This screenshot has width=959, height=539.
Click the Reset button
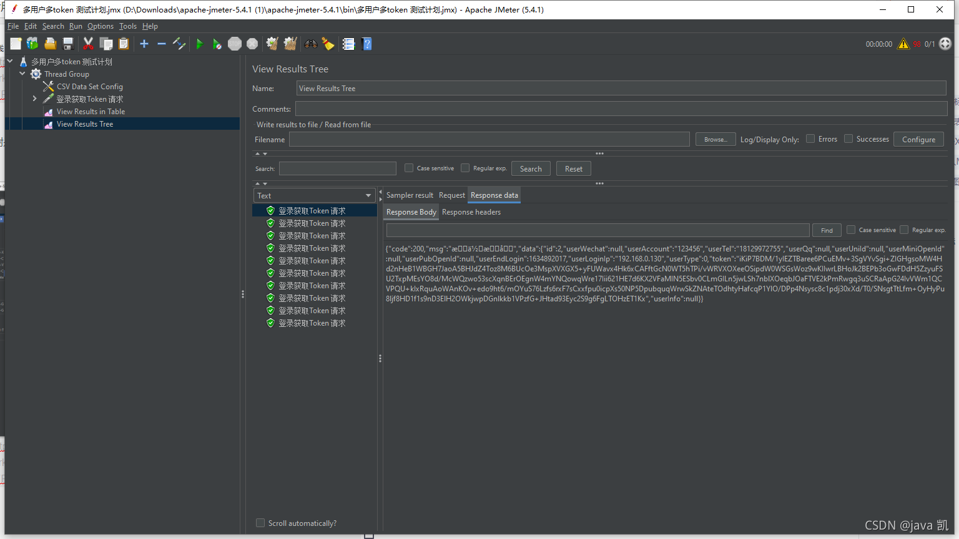tap(573, 168)
